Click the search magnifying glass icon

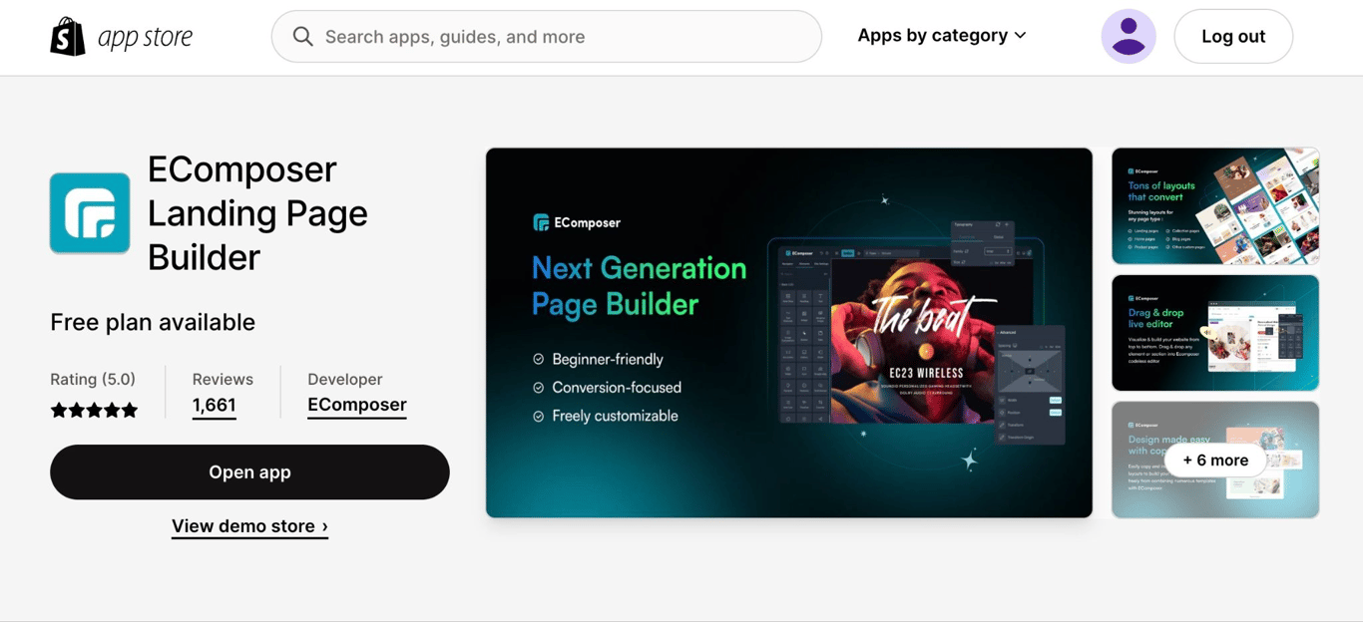coord(303,37)
